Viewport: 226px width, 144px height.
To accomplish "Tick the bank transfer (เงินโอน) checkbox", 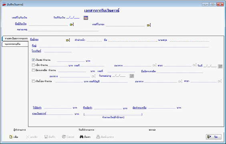I will pyautogui.click(x=33, y=81).
